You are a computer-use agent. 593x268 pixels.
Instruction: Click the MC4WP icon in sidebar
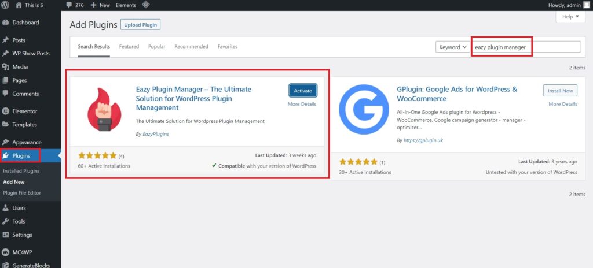tap(5, 252)
